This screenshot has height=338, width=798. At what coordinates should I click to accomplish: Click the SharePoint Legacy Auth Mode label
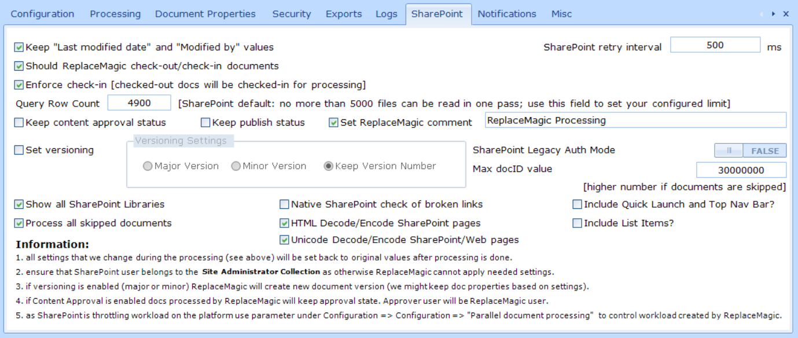(x=544, y=150)
